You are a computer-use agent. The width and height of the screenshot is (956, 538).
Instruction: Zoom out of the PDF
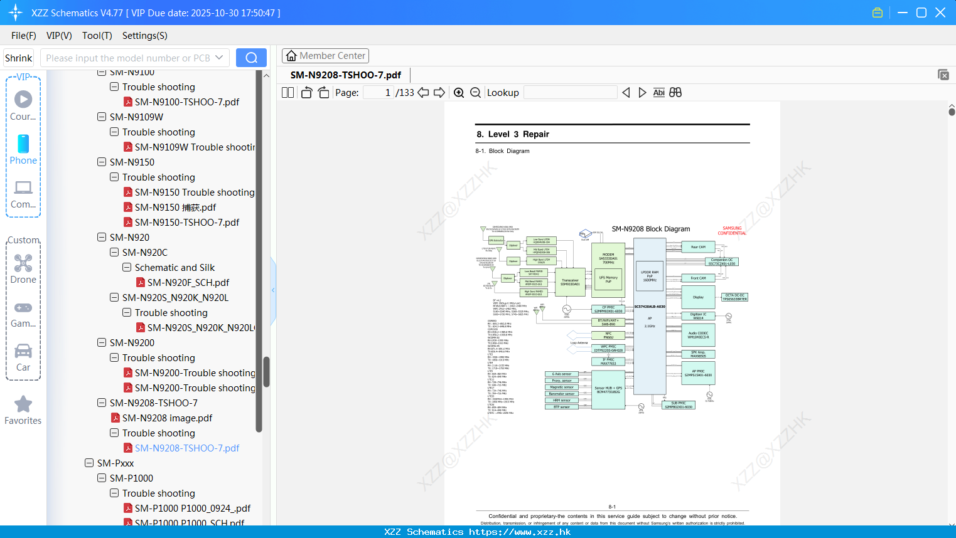(475, 92)
